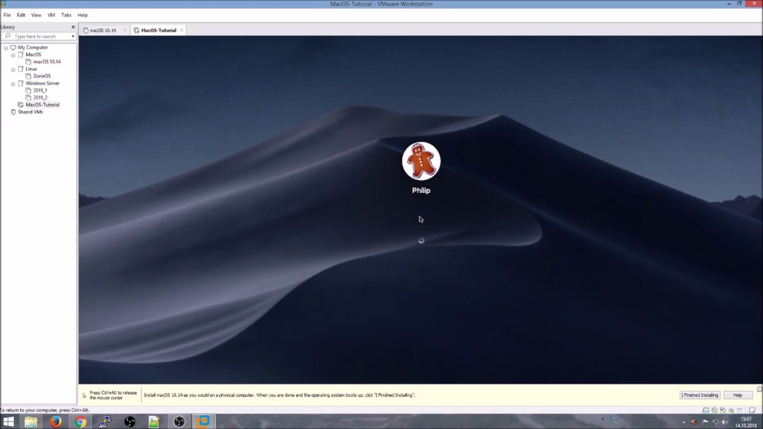763x429 pixels.
Task: Open the green notepad taskbar icon
Action: pyautogui.click(x=154, y=422)
